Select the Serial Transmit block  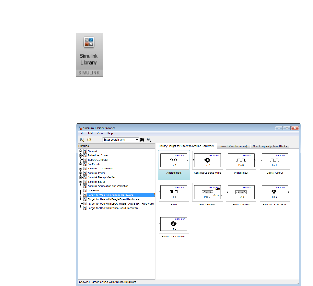click(x=241, y=195)
